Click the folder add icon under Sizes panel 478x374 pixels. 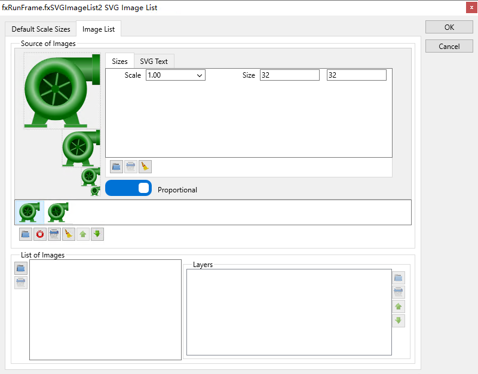(x=116, y=167)
